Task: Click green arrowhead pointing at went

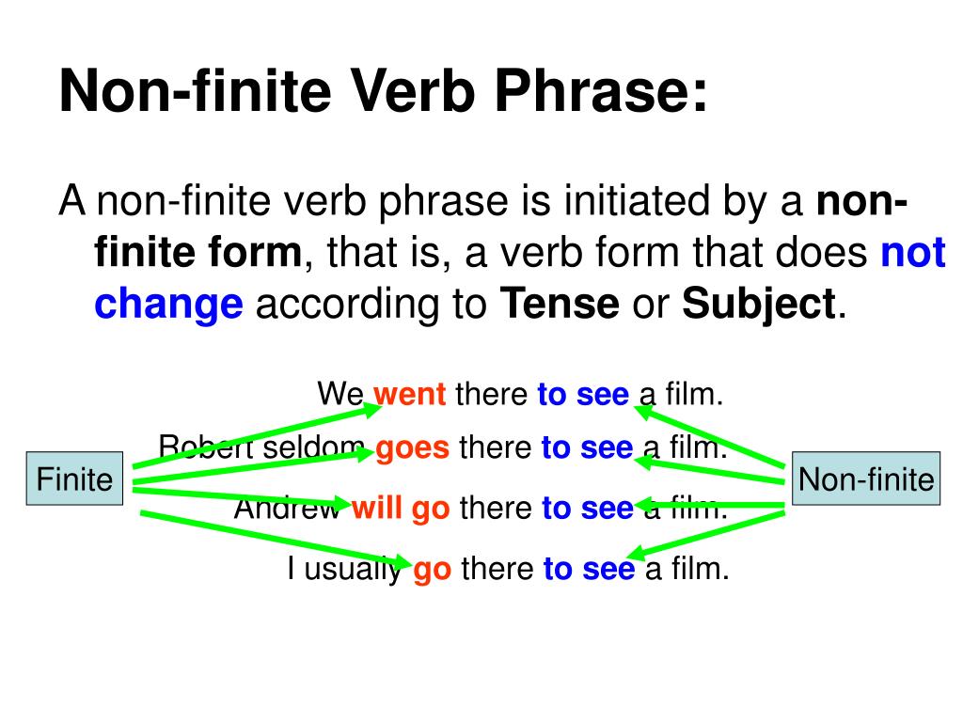Action: point(371,409)
